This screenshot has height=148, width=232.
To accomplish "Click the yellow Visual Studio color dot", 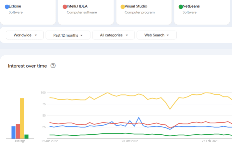I will (123, 7).
